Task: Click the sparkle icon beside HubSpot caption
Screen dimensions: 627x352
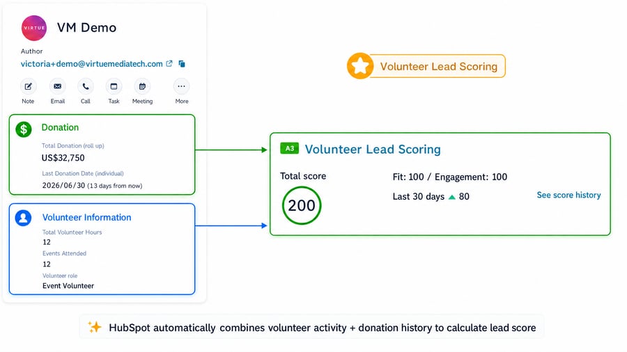Action: pos(95,327)
